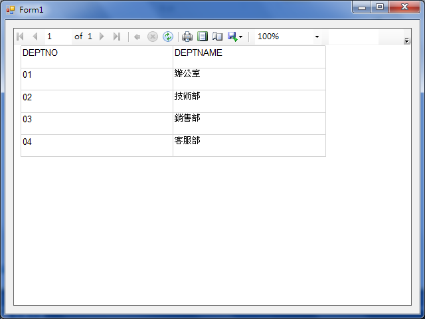
Task: Refresh the report
Action: (x=168, y=37)
